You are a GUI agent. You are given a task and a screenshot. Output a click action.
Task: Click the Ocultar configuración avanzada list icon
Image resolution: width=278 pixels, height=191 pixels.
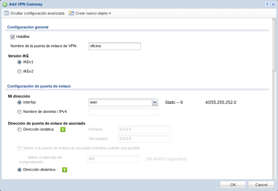[x=6, y=13]
